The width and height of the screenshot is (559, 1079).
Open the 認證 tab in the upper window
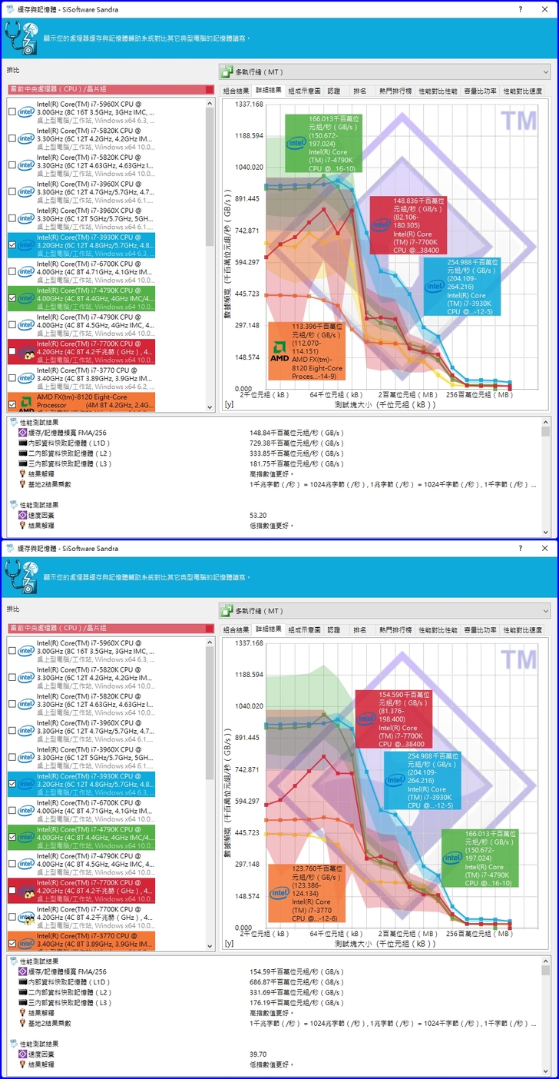[333, 91]
